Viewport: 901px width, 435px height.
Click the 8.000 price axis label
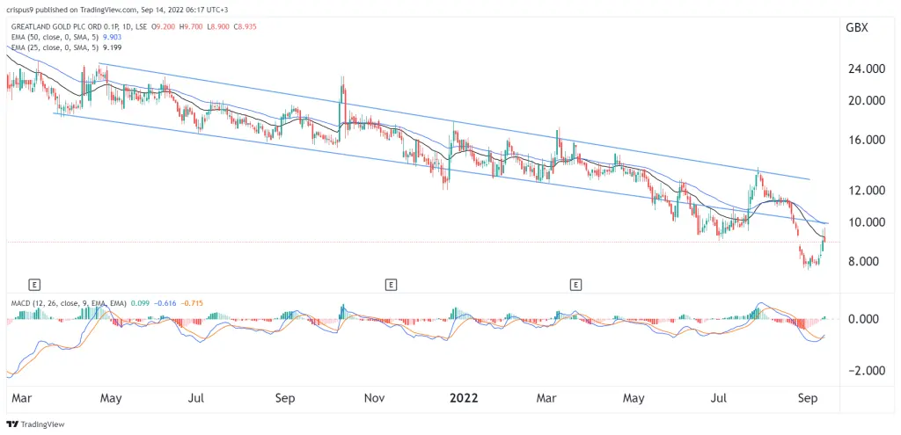(x=864, y=262)
